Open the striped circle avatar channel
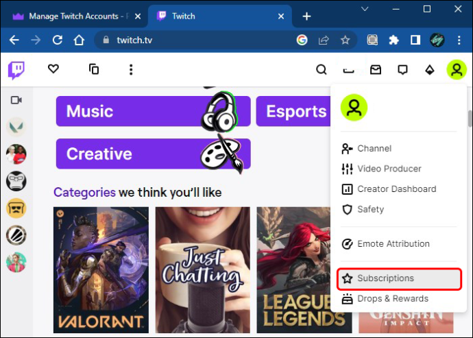473x338 pixels. [16, 235]
